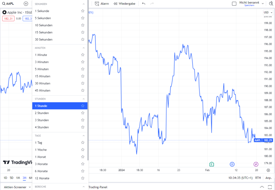Favorite the 12 Monate interval star
Screen dimensions: 275x190
click(x=83, y=178)
